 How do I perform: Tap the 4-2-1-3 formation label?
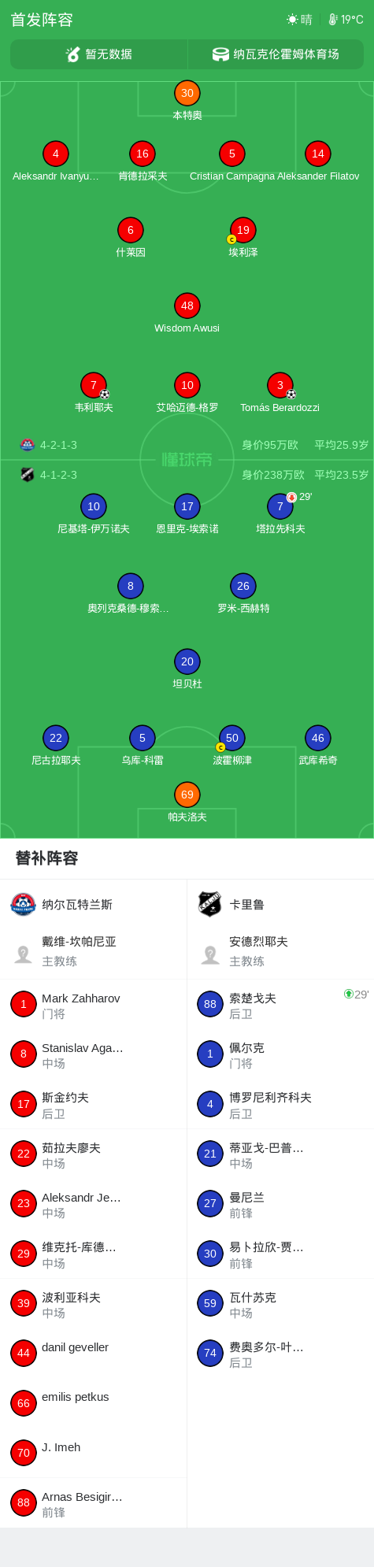[x=58, y=445]
